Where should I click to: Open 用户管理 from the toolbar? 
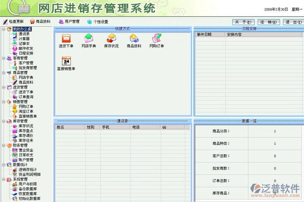tap(69, 22)
